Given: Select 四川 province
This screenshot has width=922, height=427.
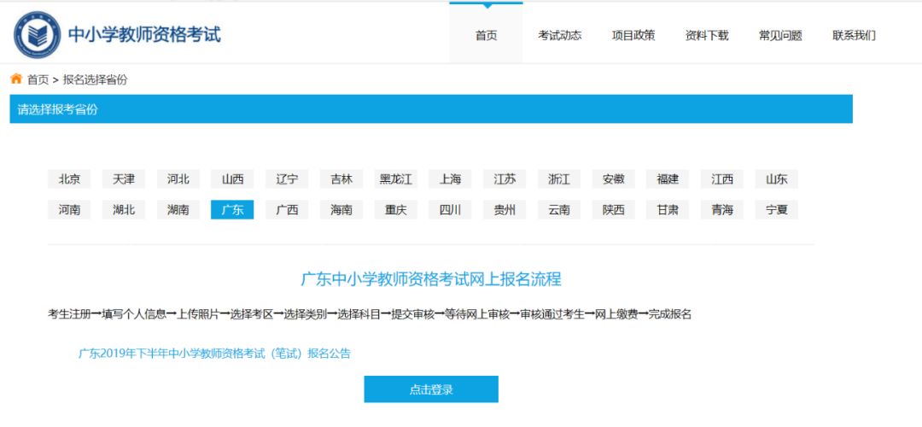Looking at the screenshot, I should [451, 210].
